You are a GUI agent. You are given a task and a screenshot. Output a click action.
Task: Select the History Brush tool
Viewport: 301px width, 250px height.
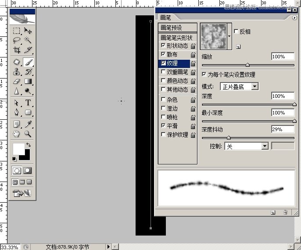[28, 72]
